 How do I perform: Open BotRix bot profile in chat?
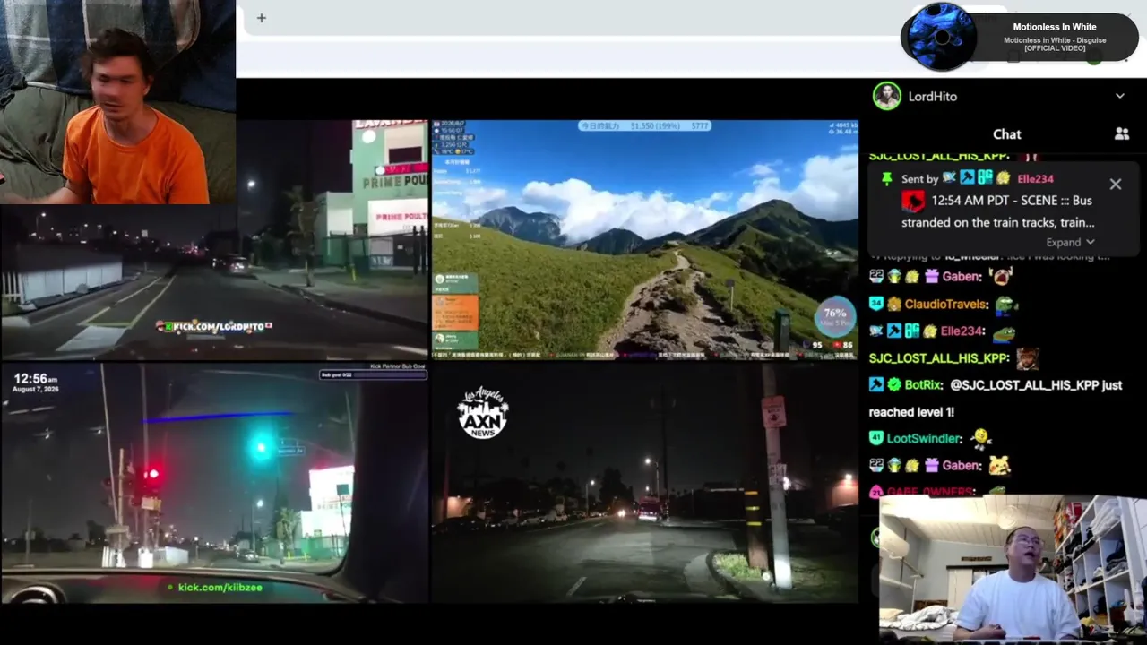923,384
